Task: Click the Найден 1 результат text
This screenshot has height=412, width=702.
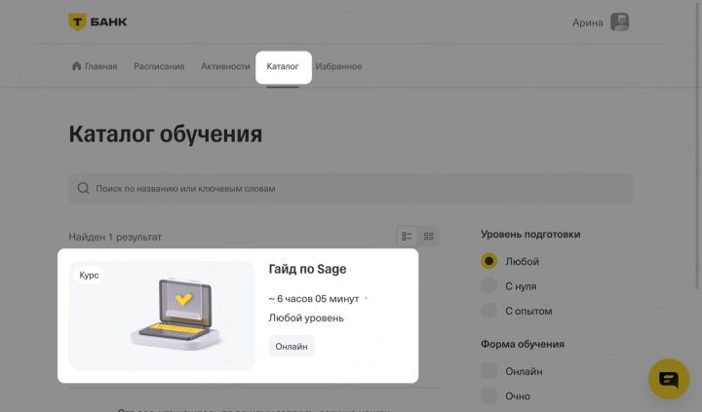Action: [x=115, y=237]
